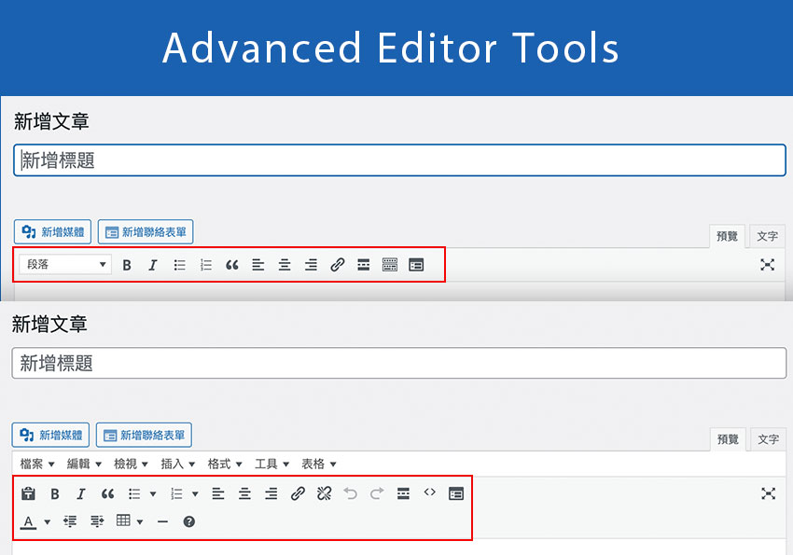Enter distraction-free fullscreen in the upper editor
793x555 pixels.
click(x=767, y=264)
